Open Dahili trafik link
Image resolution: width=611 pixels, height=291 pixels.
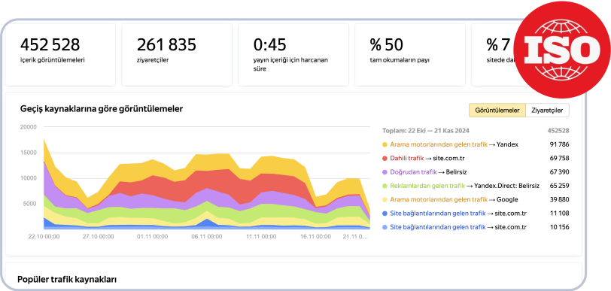click(x=407, y=158)
